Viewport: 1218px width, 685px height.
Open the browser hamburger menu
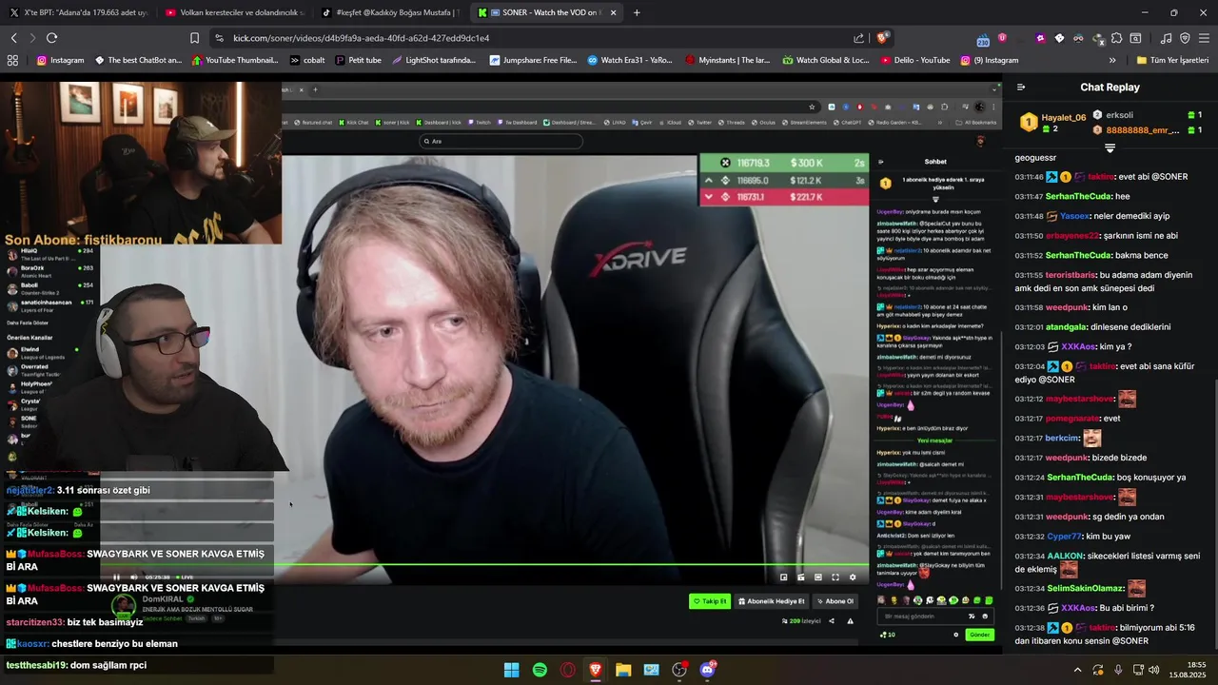click(1203, 38)
